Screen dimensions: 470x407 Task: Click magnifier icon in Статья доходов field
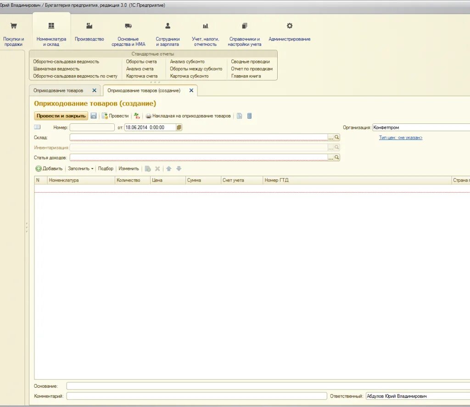(337, 157)
